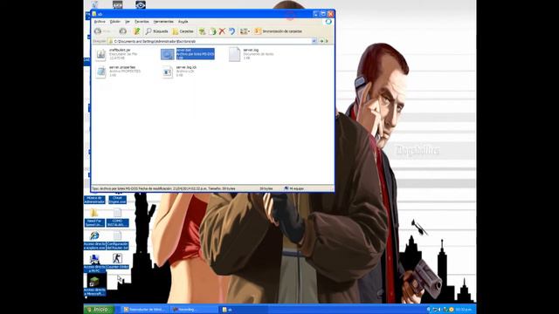Click the red X delete icon

click(222, 31)
